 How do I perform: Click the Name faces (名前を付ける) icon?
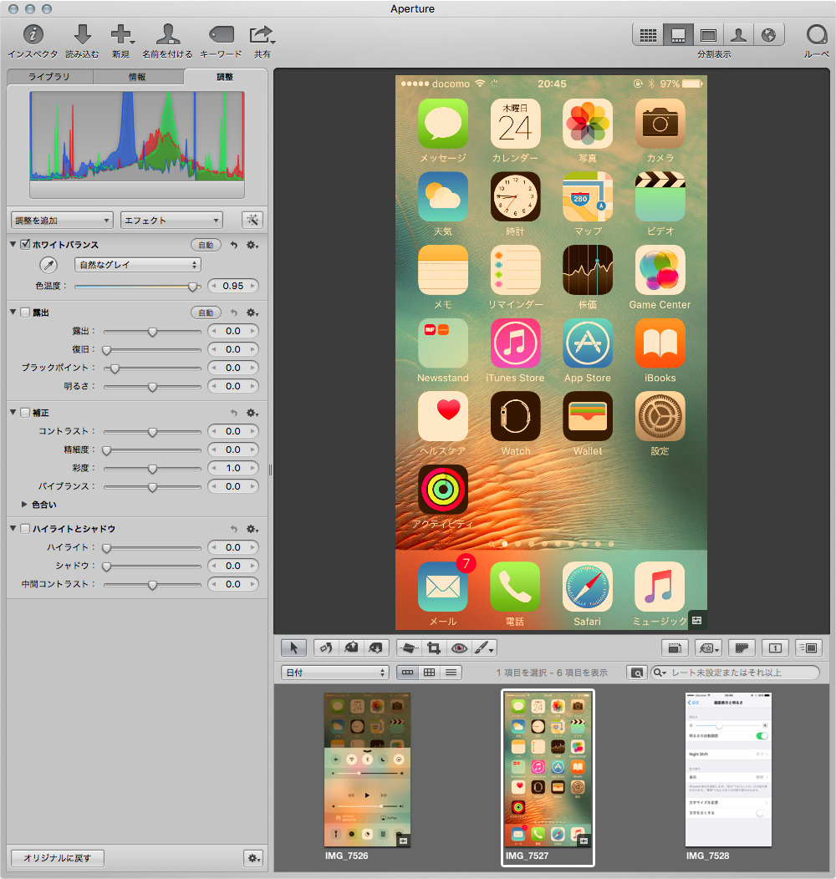pyautogui.click(x=168, y=35)
